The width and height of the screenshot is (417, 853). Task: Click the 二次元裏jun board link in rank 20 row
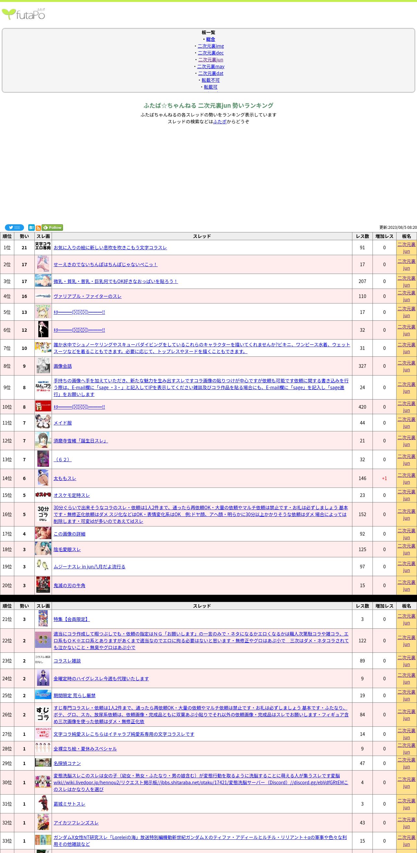click(406, 585)
